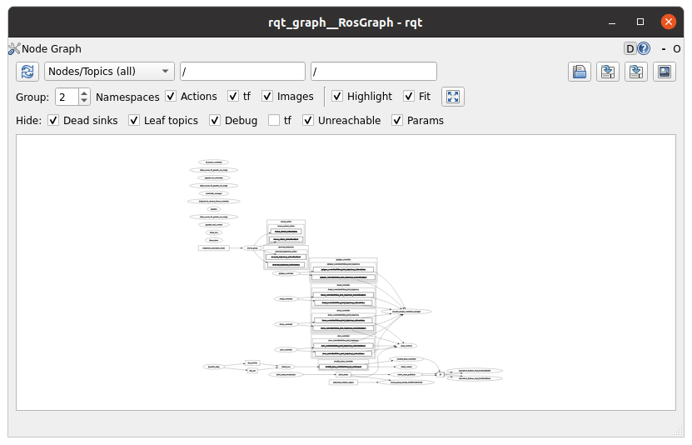The height and width of the screenshot is (445, 692).
Task: Uncheck the Dead sinks checkbox
Action: tap(53, 120)
